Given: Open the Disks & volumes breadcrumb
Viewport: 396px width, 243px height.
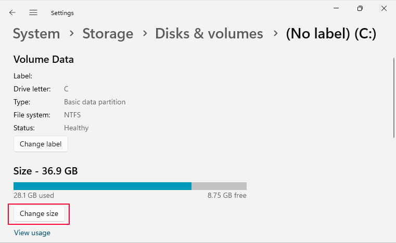Looking at the screenshot, I should (x=209, y=34).
